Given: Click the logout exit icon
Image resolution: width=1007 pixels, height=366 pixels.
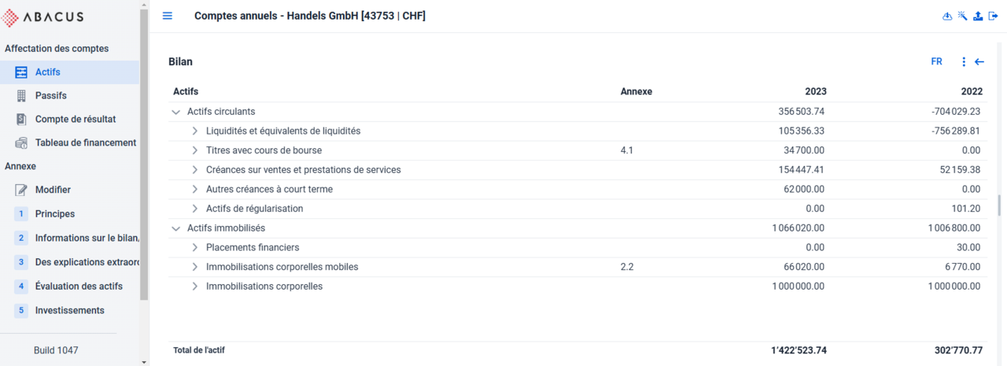Looking at the screenshot, I should [994, 16].
